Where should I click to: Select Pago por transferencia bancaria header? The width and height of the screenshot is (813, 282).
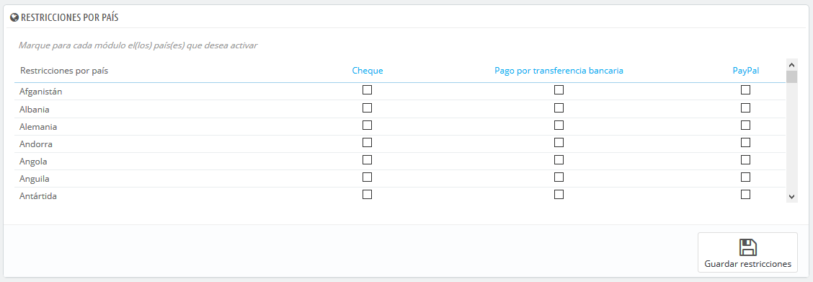tap(559, 71)
